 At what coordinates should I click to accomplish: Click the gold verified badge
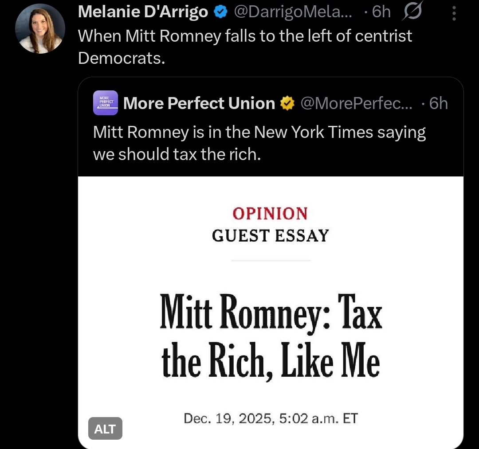[x=288, y=103]
